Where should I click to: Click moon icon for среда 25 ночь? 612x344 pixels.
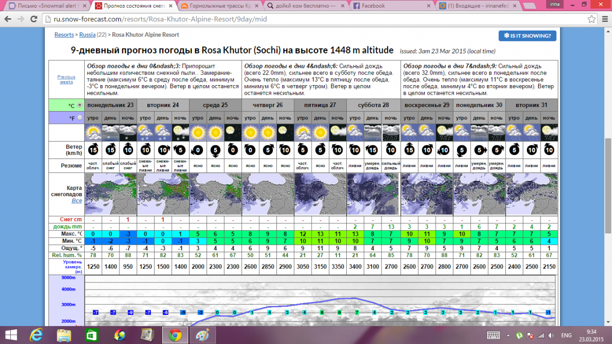233,134
